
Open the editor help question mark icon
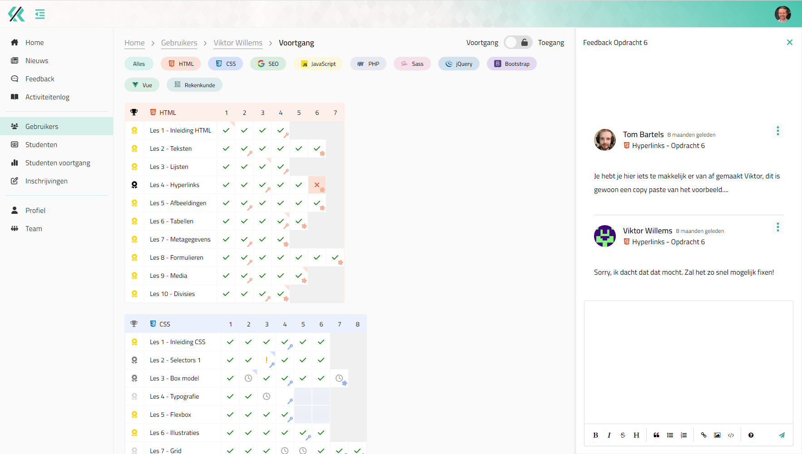pos(751,435)
